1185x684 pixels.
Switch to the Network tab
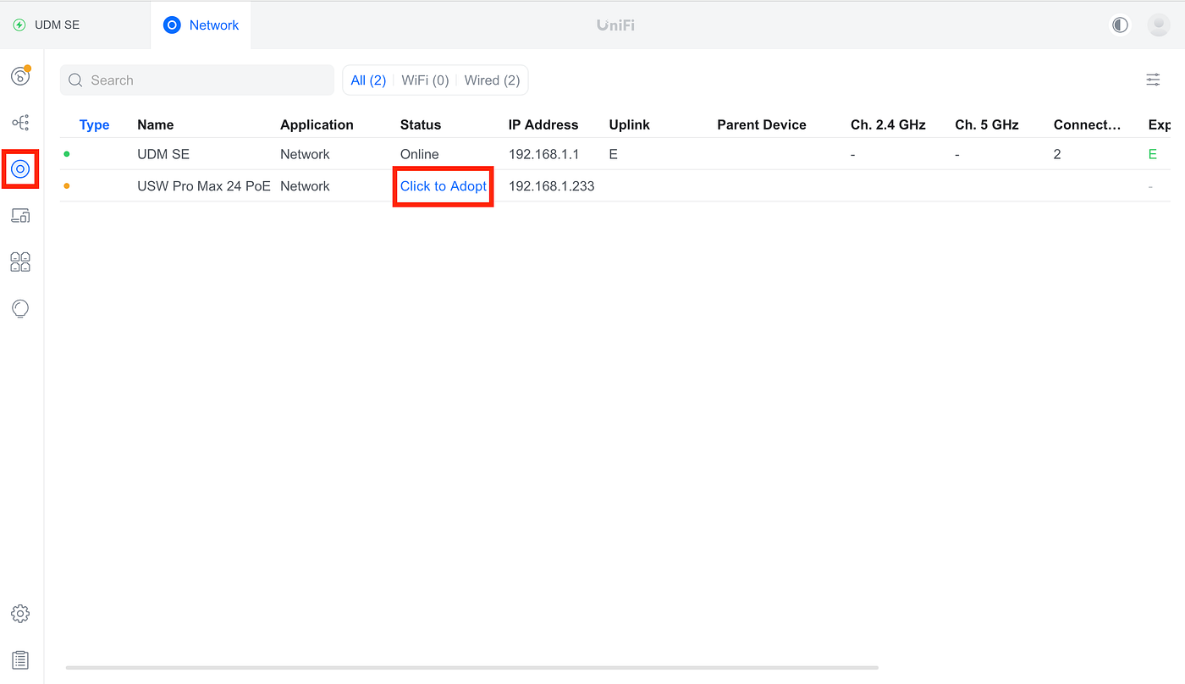point(201,25)
